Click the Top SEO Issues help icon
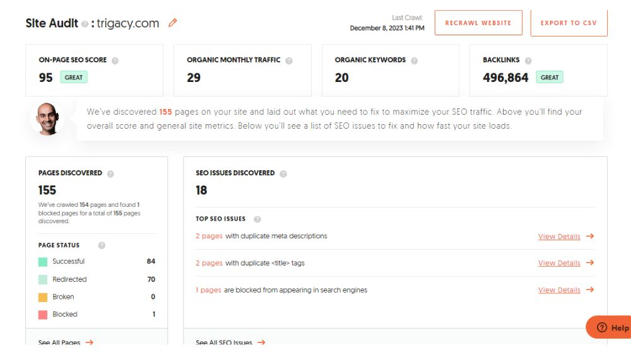The image size is (631, 355). click(257, 219)
